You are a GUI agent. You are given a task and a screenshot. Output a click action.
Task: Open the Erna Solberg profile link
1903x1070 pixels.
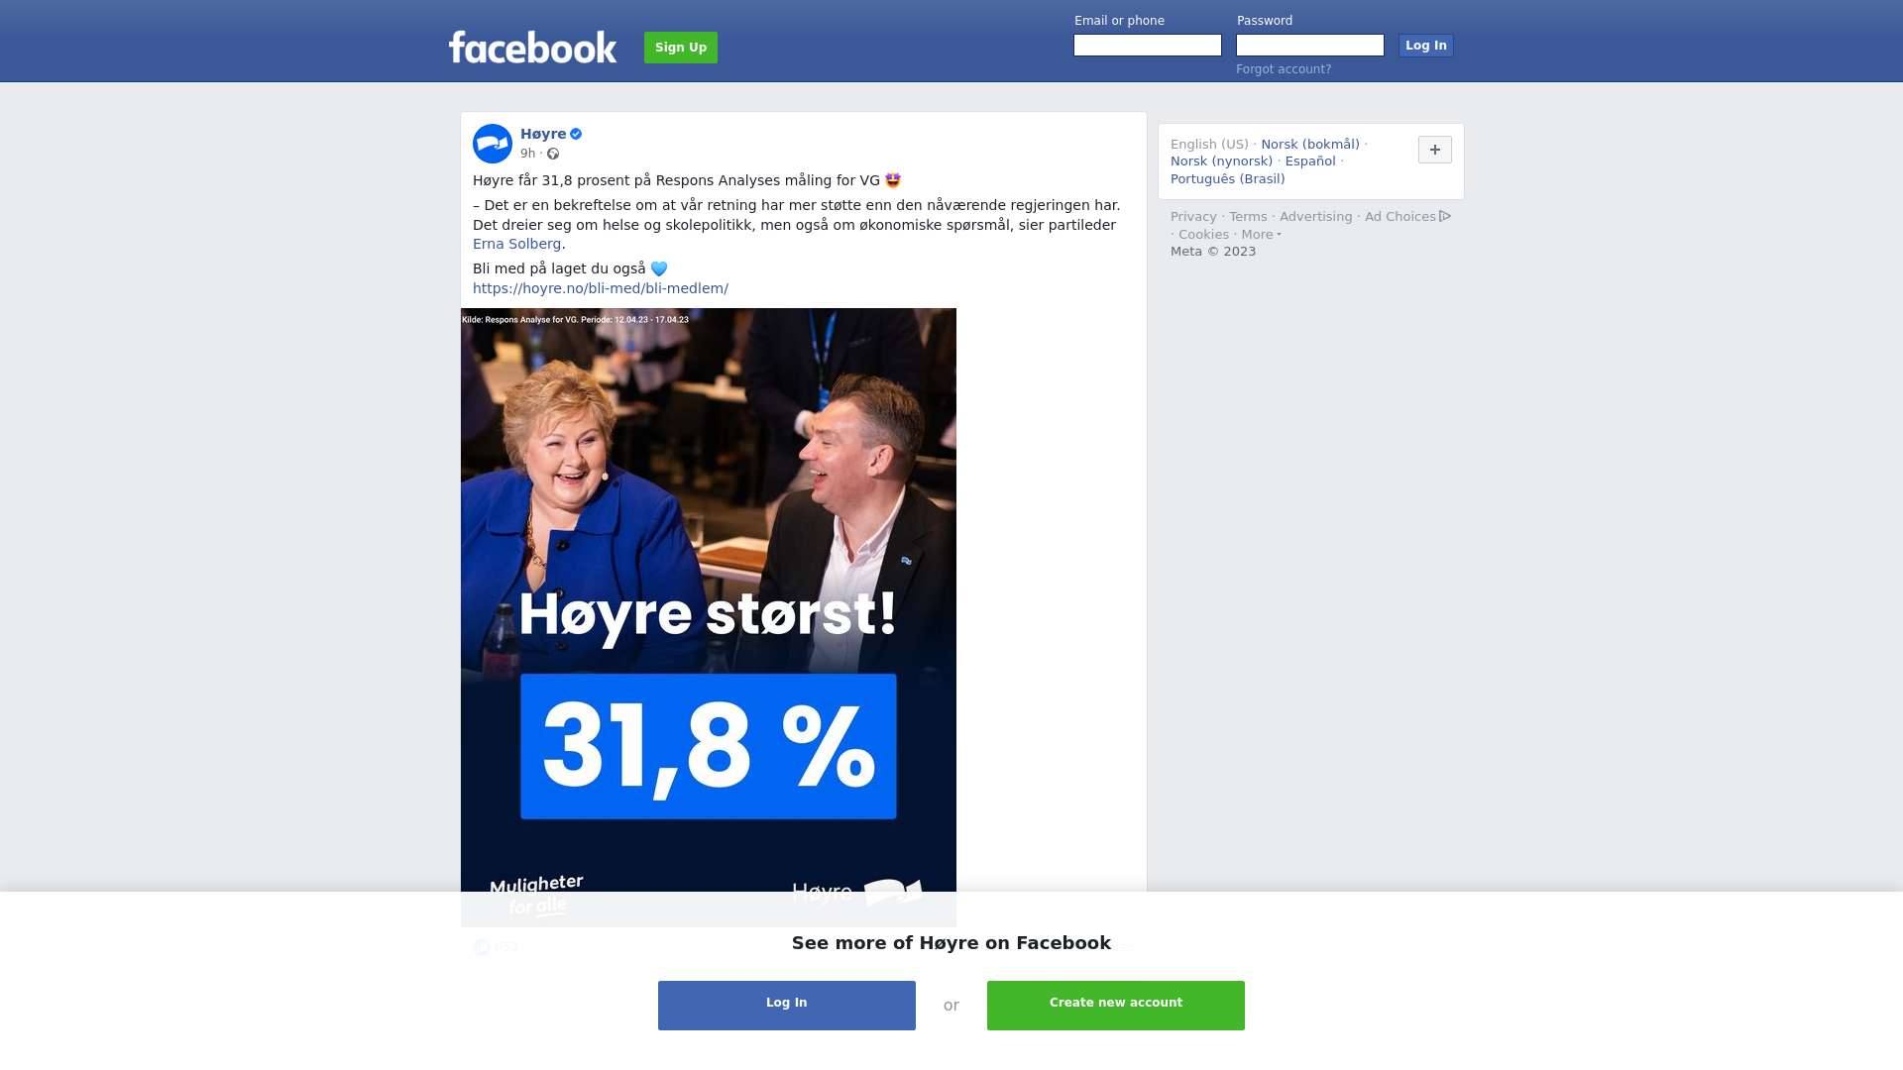pos(516,244)
